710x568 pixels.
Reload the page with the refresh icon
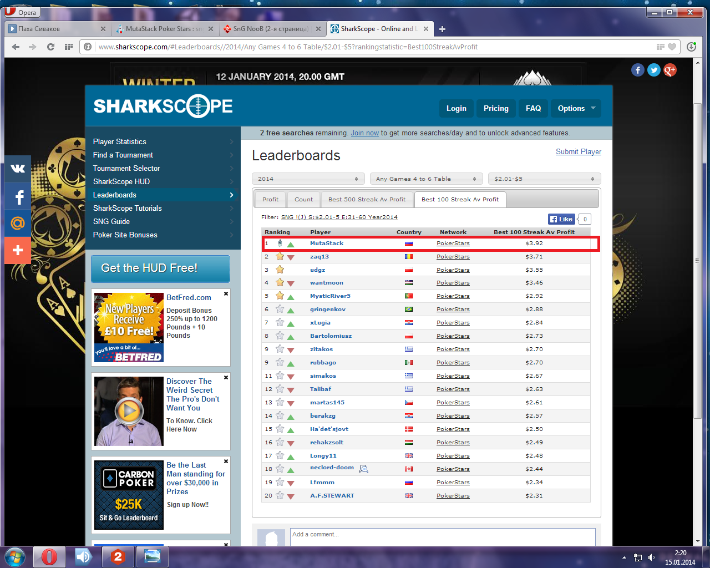coord(50,47)
